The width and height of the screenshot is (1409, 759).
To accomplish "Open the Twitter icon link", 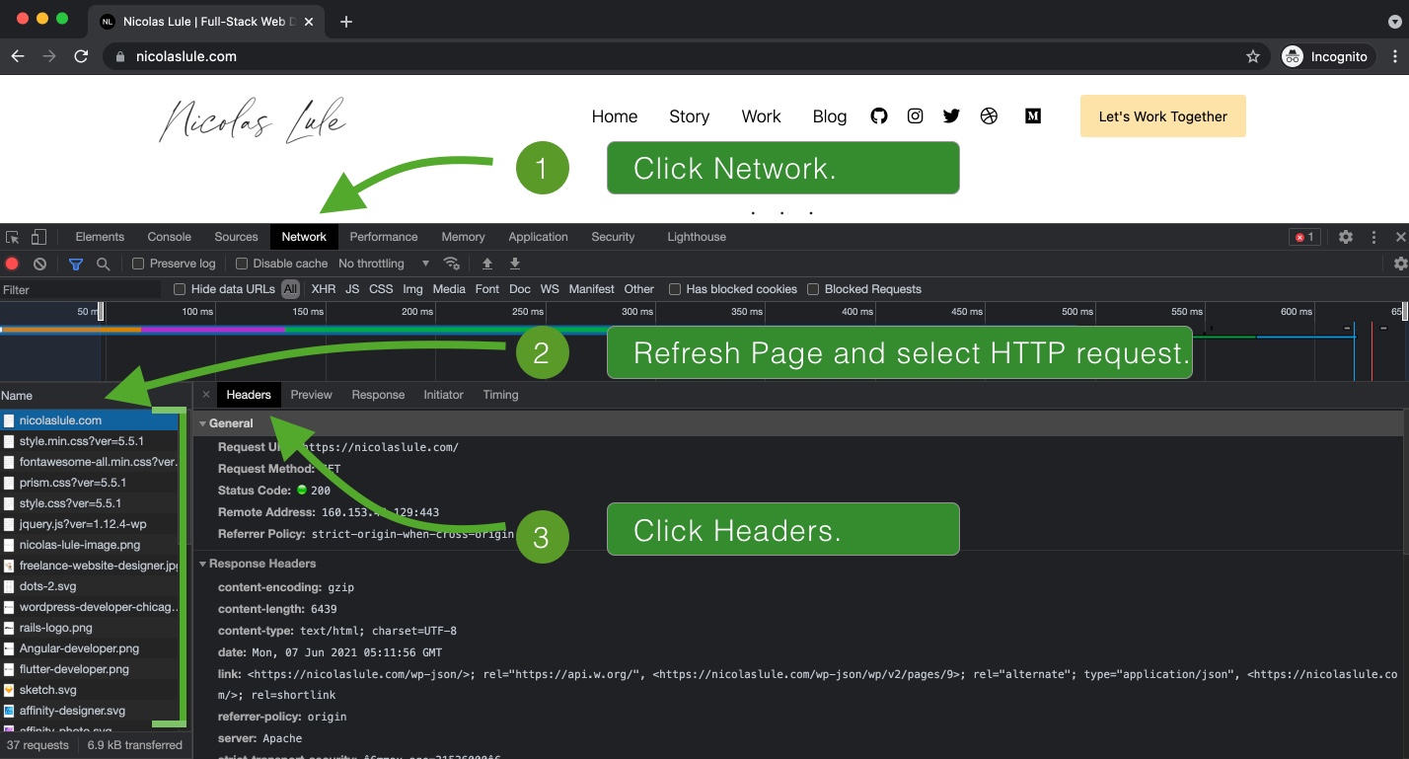I will click(951, 115).
